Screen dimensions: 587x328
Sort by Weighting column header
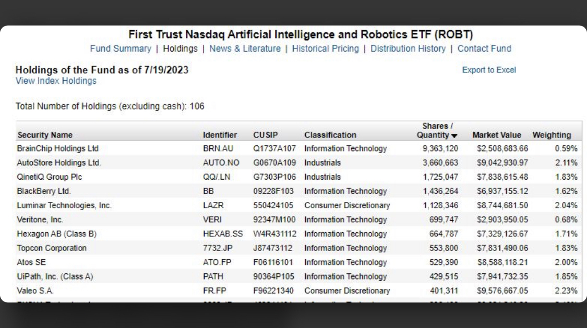[x=552, y=135]
